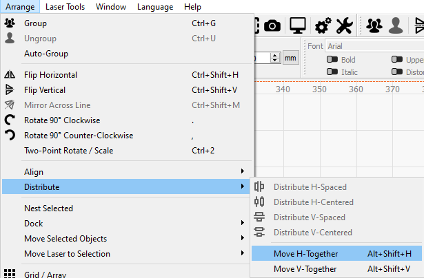The image size is (424, 278).
Task: Click the monitor preview toolbar icon
Action: click(298, 25)
